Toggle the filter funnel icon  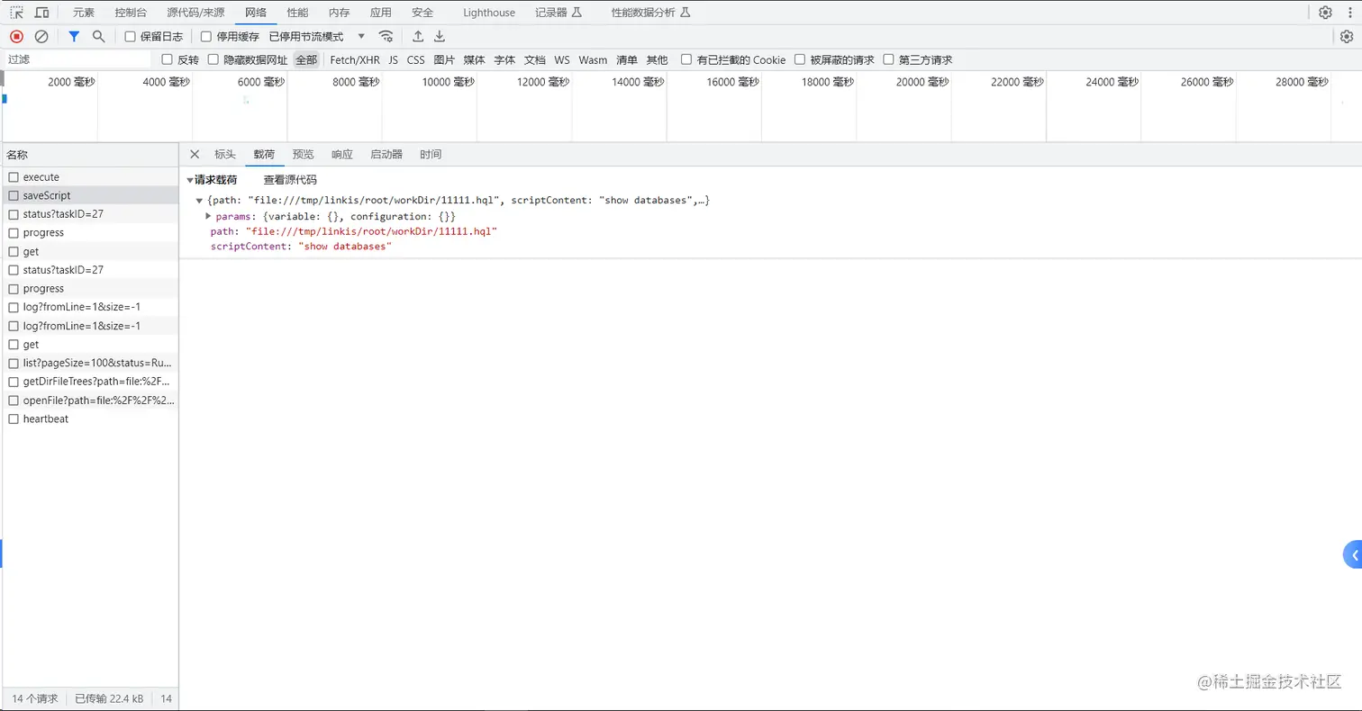[75, 37]
